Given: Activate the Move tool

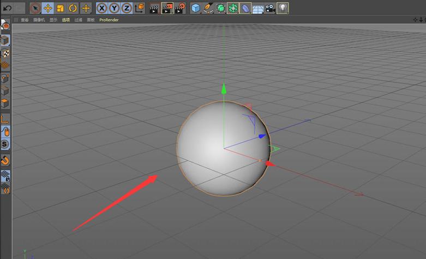Looking at the screenshot, I should coord(48,8).
